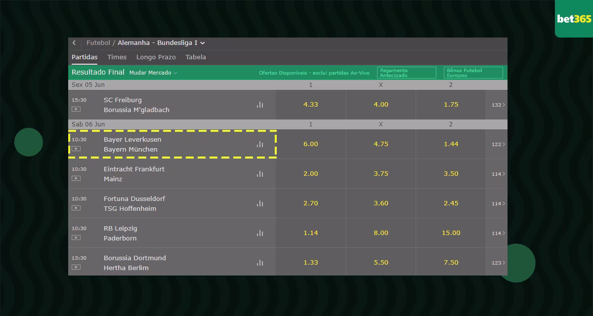Bet on Eintracht Frankfurt win at 2.00

click(x=311, y=174)
